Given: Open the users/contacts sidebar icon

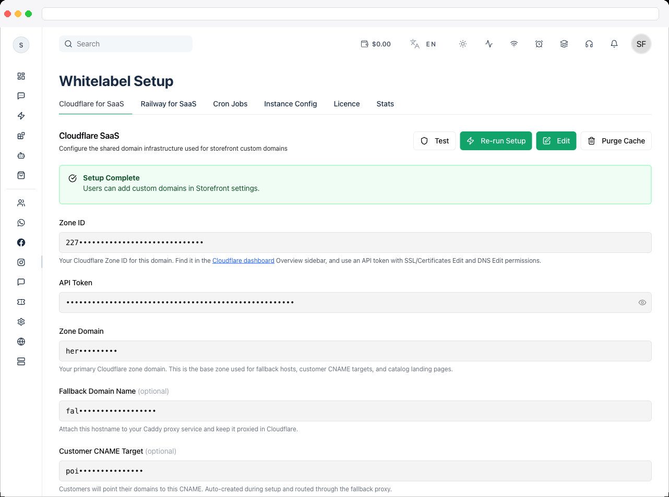Looking at the screenshot, I should [21, 203].
